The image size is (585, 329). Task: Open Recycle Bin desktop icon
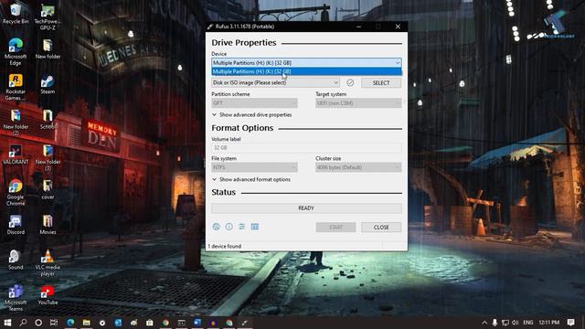click(16, 14)
